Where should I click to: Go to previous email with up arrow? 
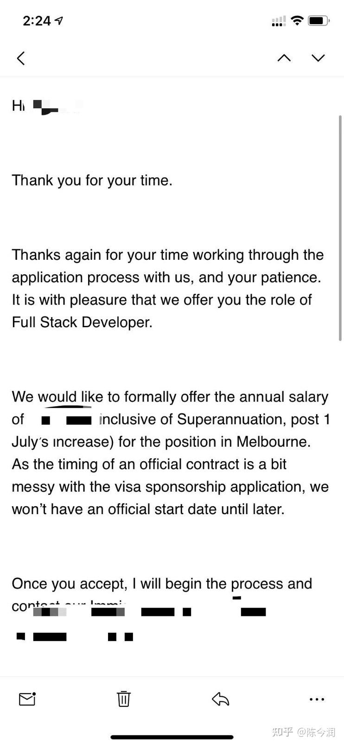(x=284, y=58)
